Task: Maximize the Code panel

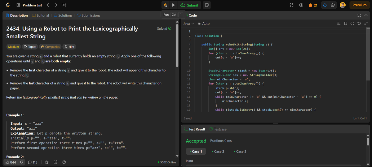Action: 359,15
